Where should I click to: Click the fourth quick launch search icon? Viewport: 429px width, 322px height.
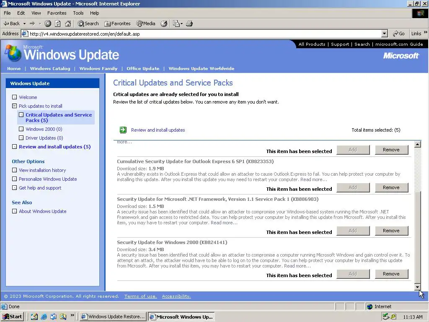tap(63, 317)
